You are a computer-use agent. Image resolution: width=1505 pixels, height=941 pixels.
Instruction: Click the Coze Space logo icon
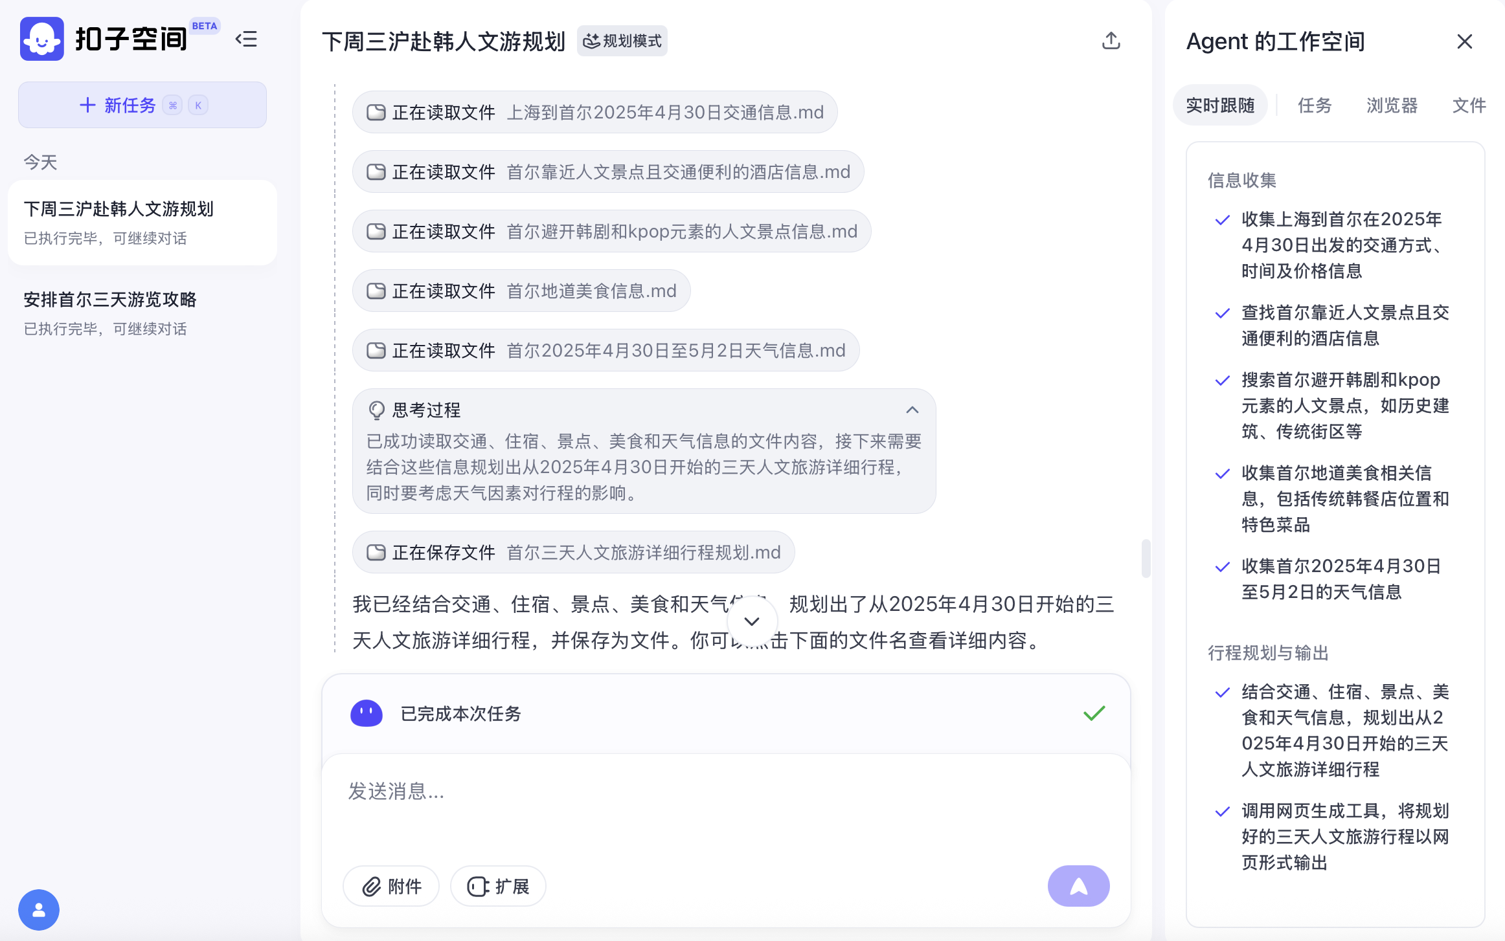42,39
